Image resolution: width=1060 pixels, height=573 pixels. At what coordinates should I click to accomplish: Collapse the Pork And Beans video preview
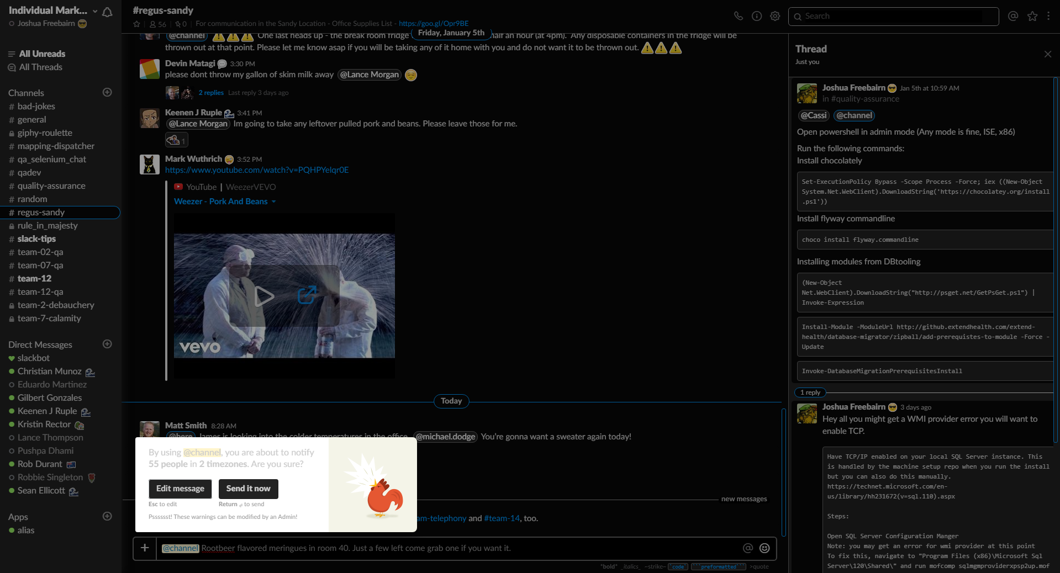pyautogui.click(x=274, y=202)
